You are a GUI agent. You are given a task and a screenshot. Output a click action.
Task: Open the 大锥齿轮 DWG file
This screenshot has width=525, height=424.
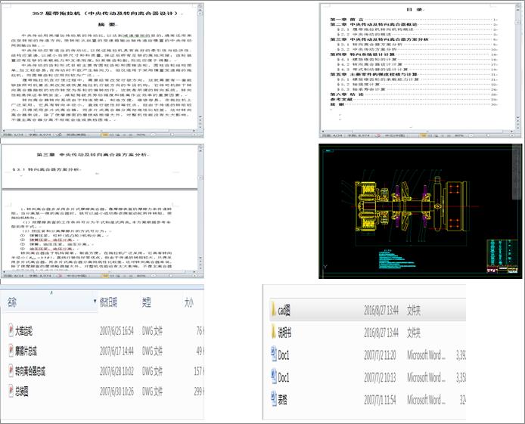26,330
